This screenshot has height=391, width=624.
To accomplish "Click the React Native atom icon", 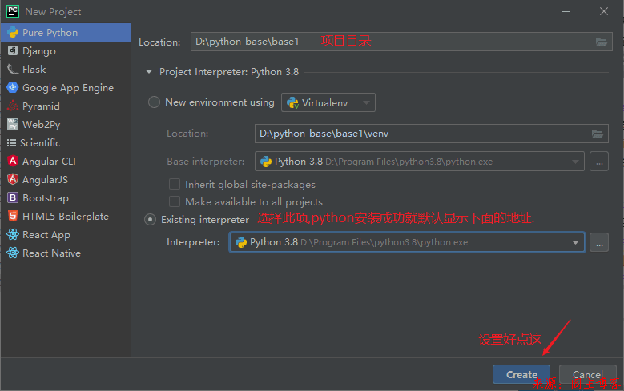I will click(x=13, y=253).
